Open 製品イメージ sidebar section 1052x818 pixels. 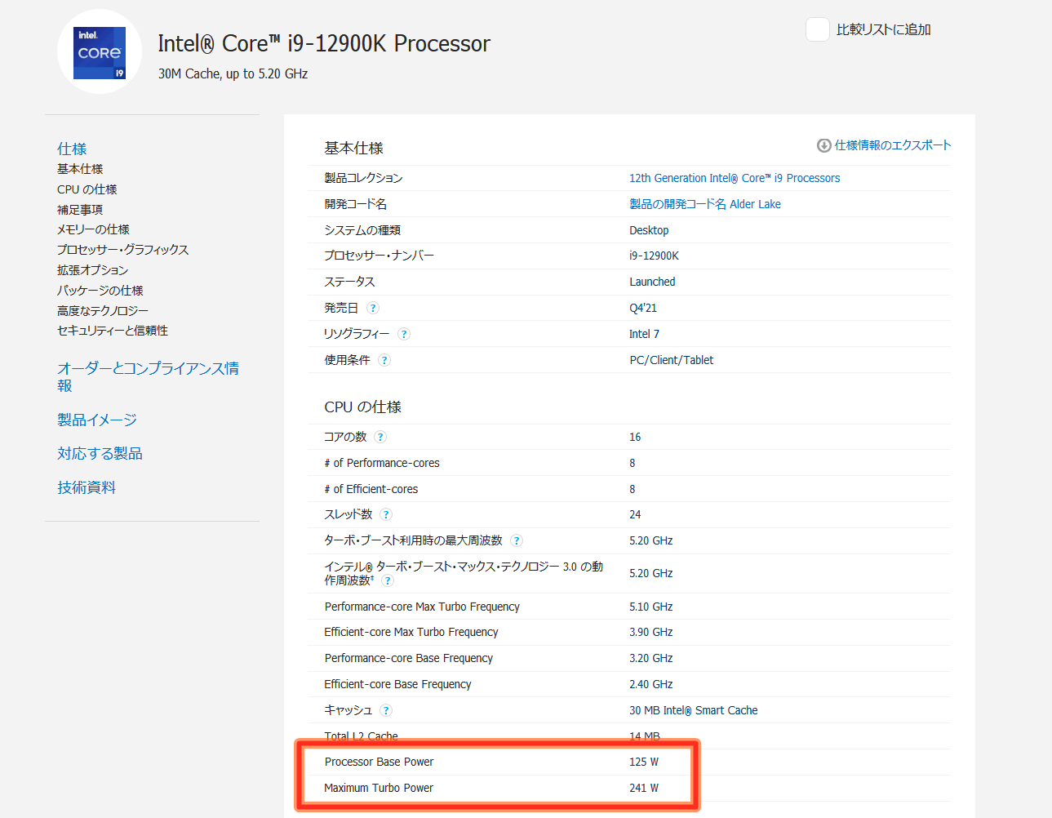pyautogui.click(x=97, y=420)
